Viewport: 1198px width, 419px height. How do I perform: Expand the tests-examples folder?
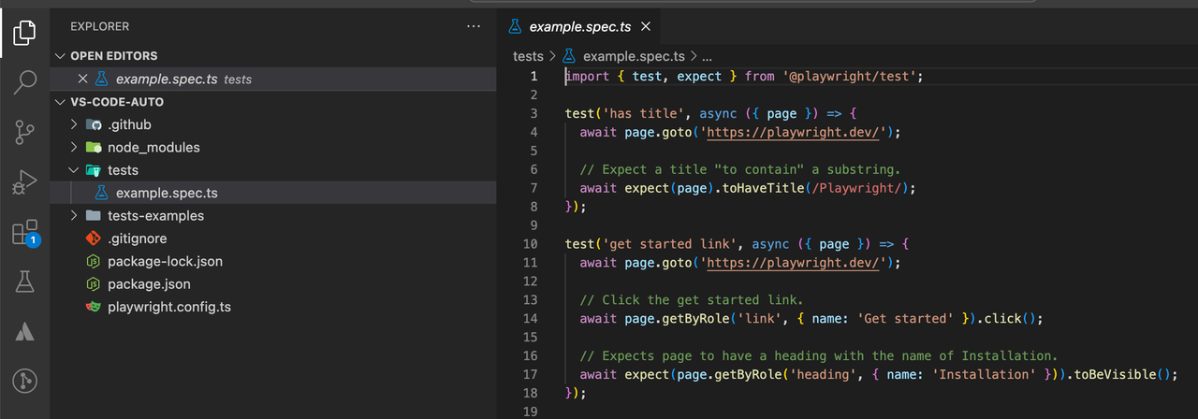point(76,216)
